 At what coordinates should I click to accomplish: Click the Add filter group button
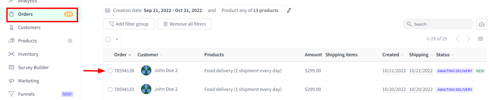(129, 24)
